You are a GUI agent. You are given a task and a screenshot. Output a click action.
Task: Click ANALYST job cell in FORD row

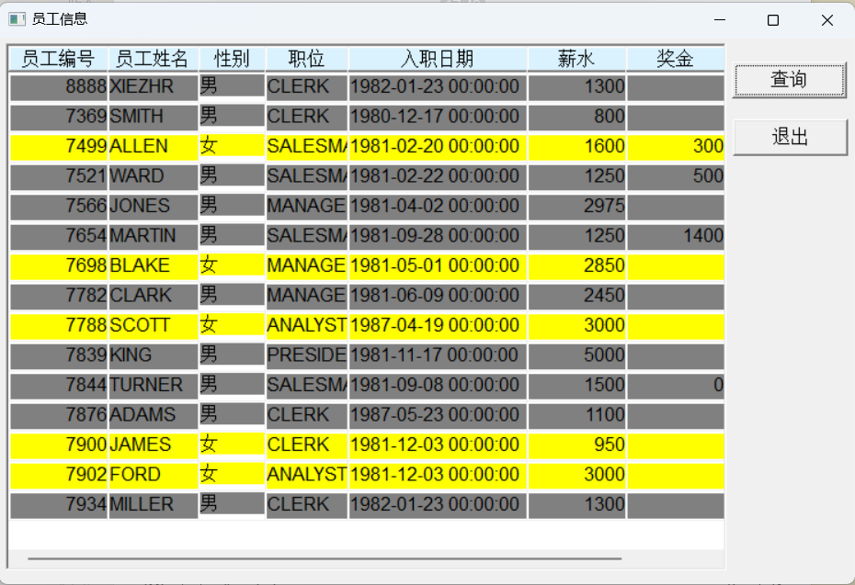(x=306, y=476)
